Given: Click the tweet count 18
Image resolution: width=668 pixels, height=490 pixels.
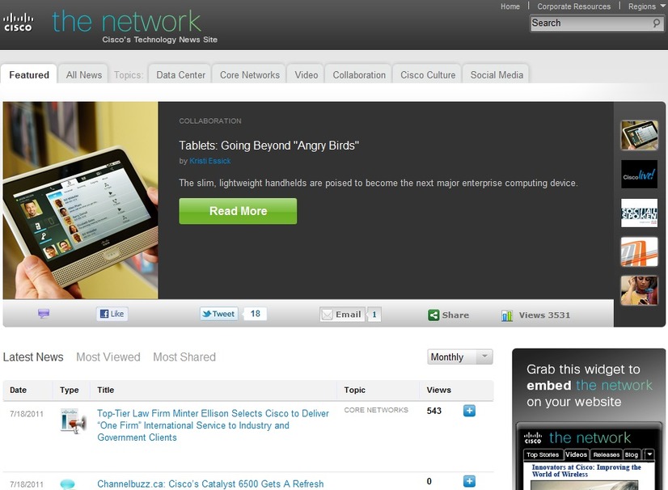Looking at the screenshot, I should tap(256, 314).
